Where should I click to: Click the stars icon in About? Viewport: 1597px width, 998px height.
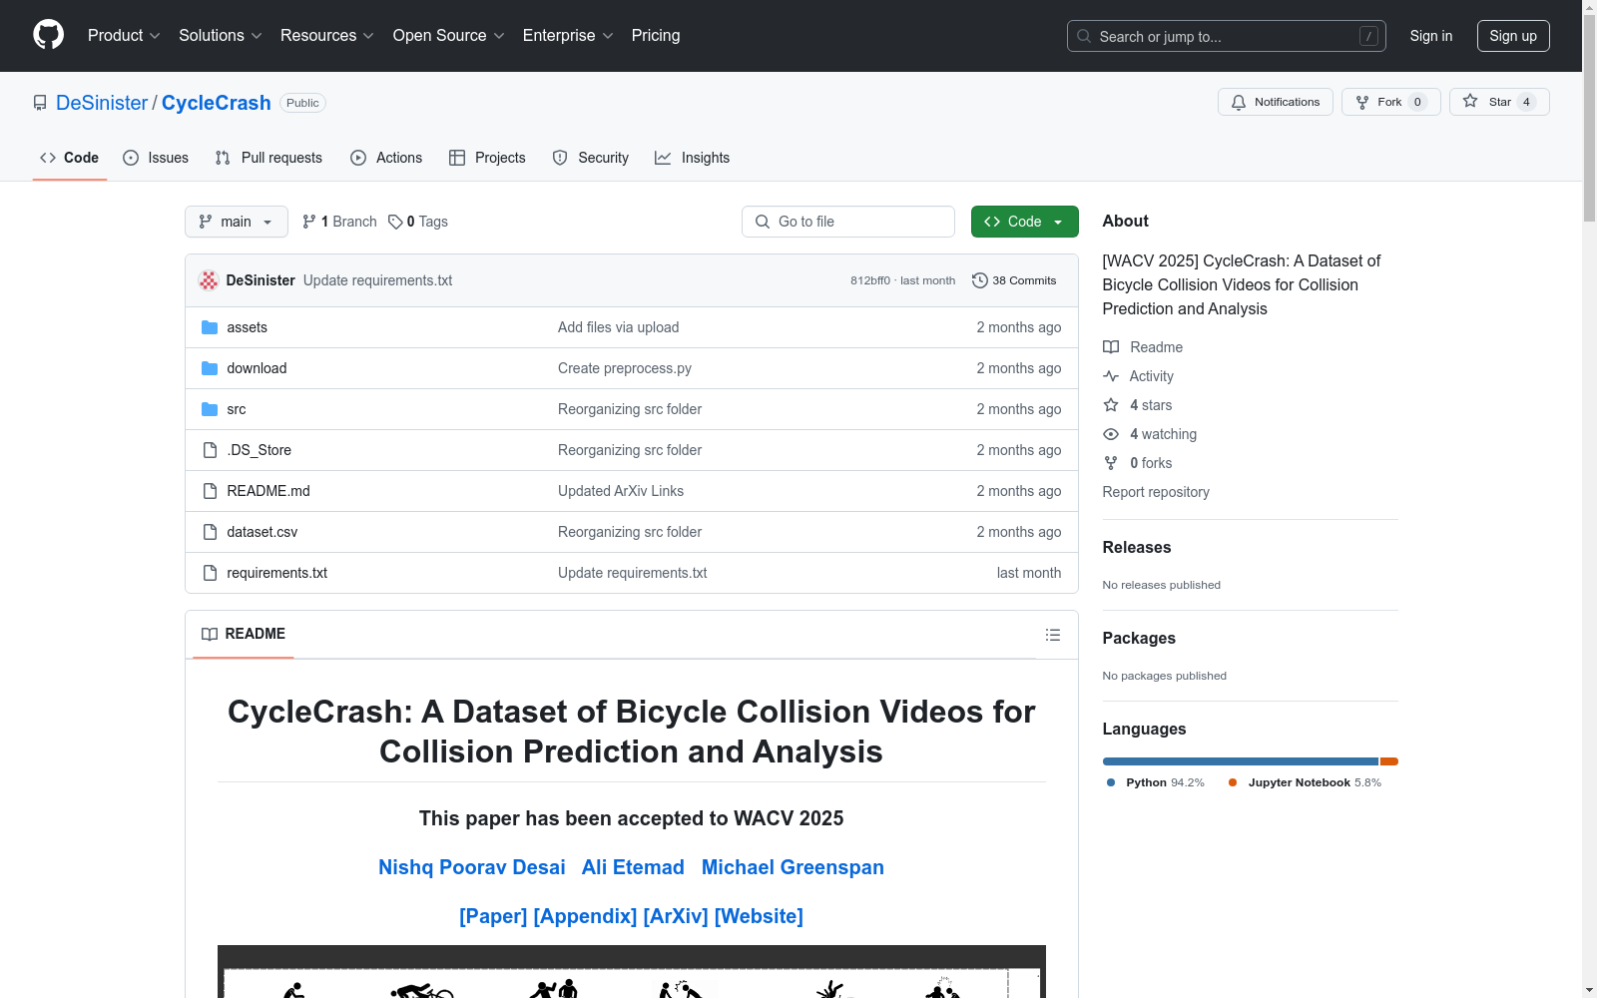pos(1111,405)
